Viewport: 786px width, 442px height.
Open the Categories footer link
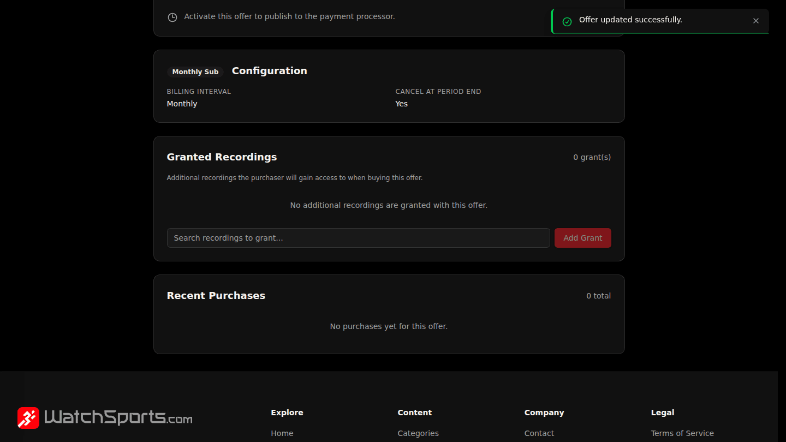tap(418, 433)
